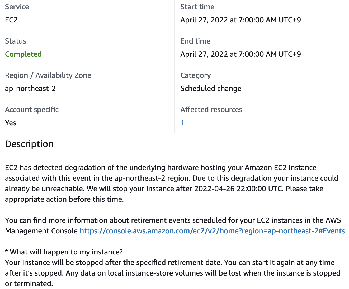Select the ap-northeast-2 region value

point(30,89)
